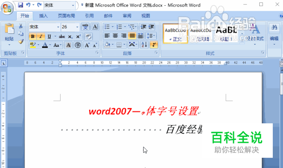
Task: Toggle character shading A
Action: point(68,45)
